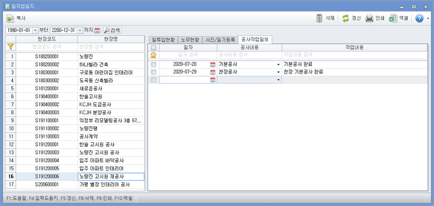Click the 현장코드 검색 filter field
Image resolution: width=434 pixels, height=206 pixels.
click(x=47, y=47)
